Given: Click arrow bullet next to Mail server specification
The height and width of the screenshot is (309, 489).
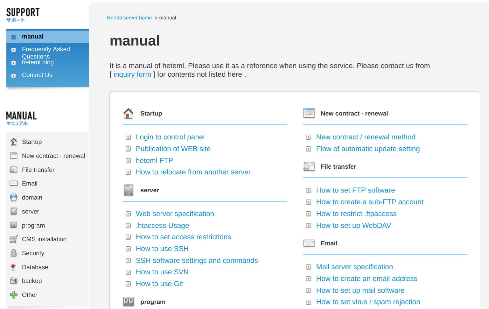Looking at the screenshot, I should (x=309, y=267).
